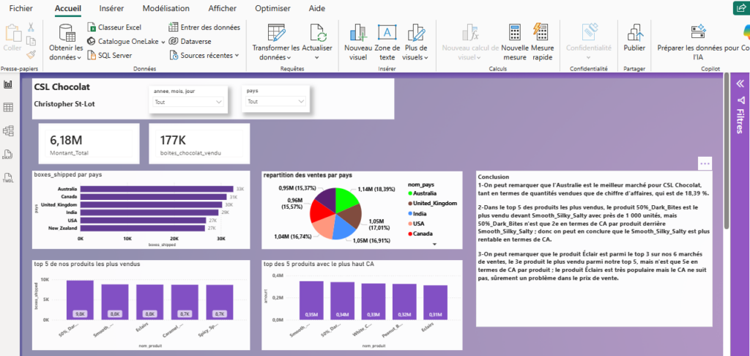Switch to table view in left sidebar
750x356 pixels.
(x=8, y=108)
